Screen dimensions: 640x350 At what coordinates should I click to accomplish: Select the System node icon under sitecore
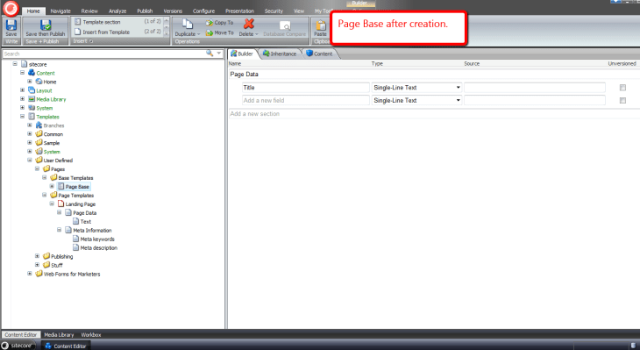[x=32, y=108]
